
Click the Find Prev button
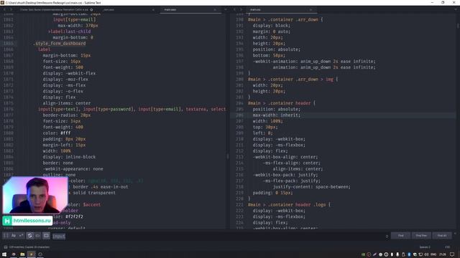[x=421, y=236]
